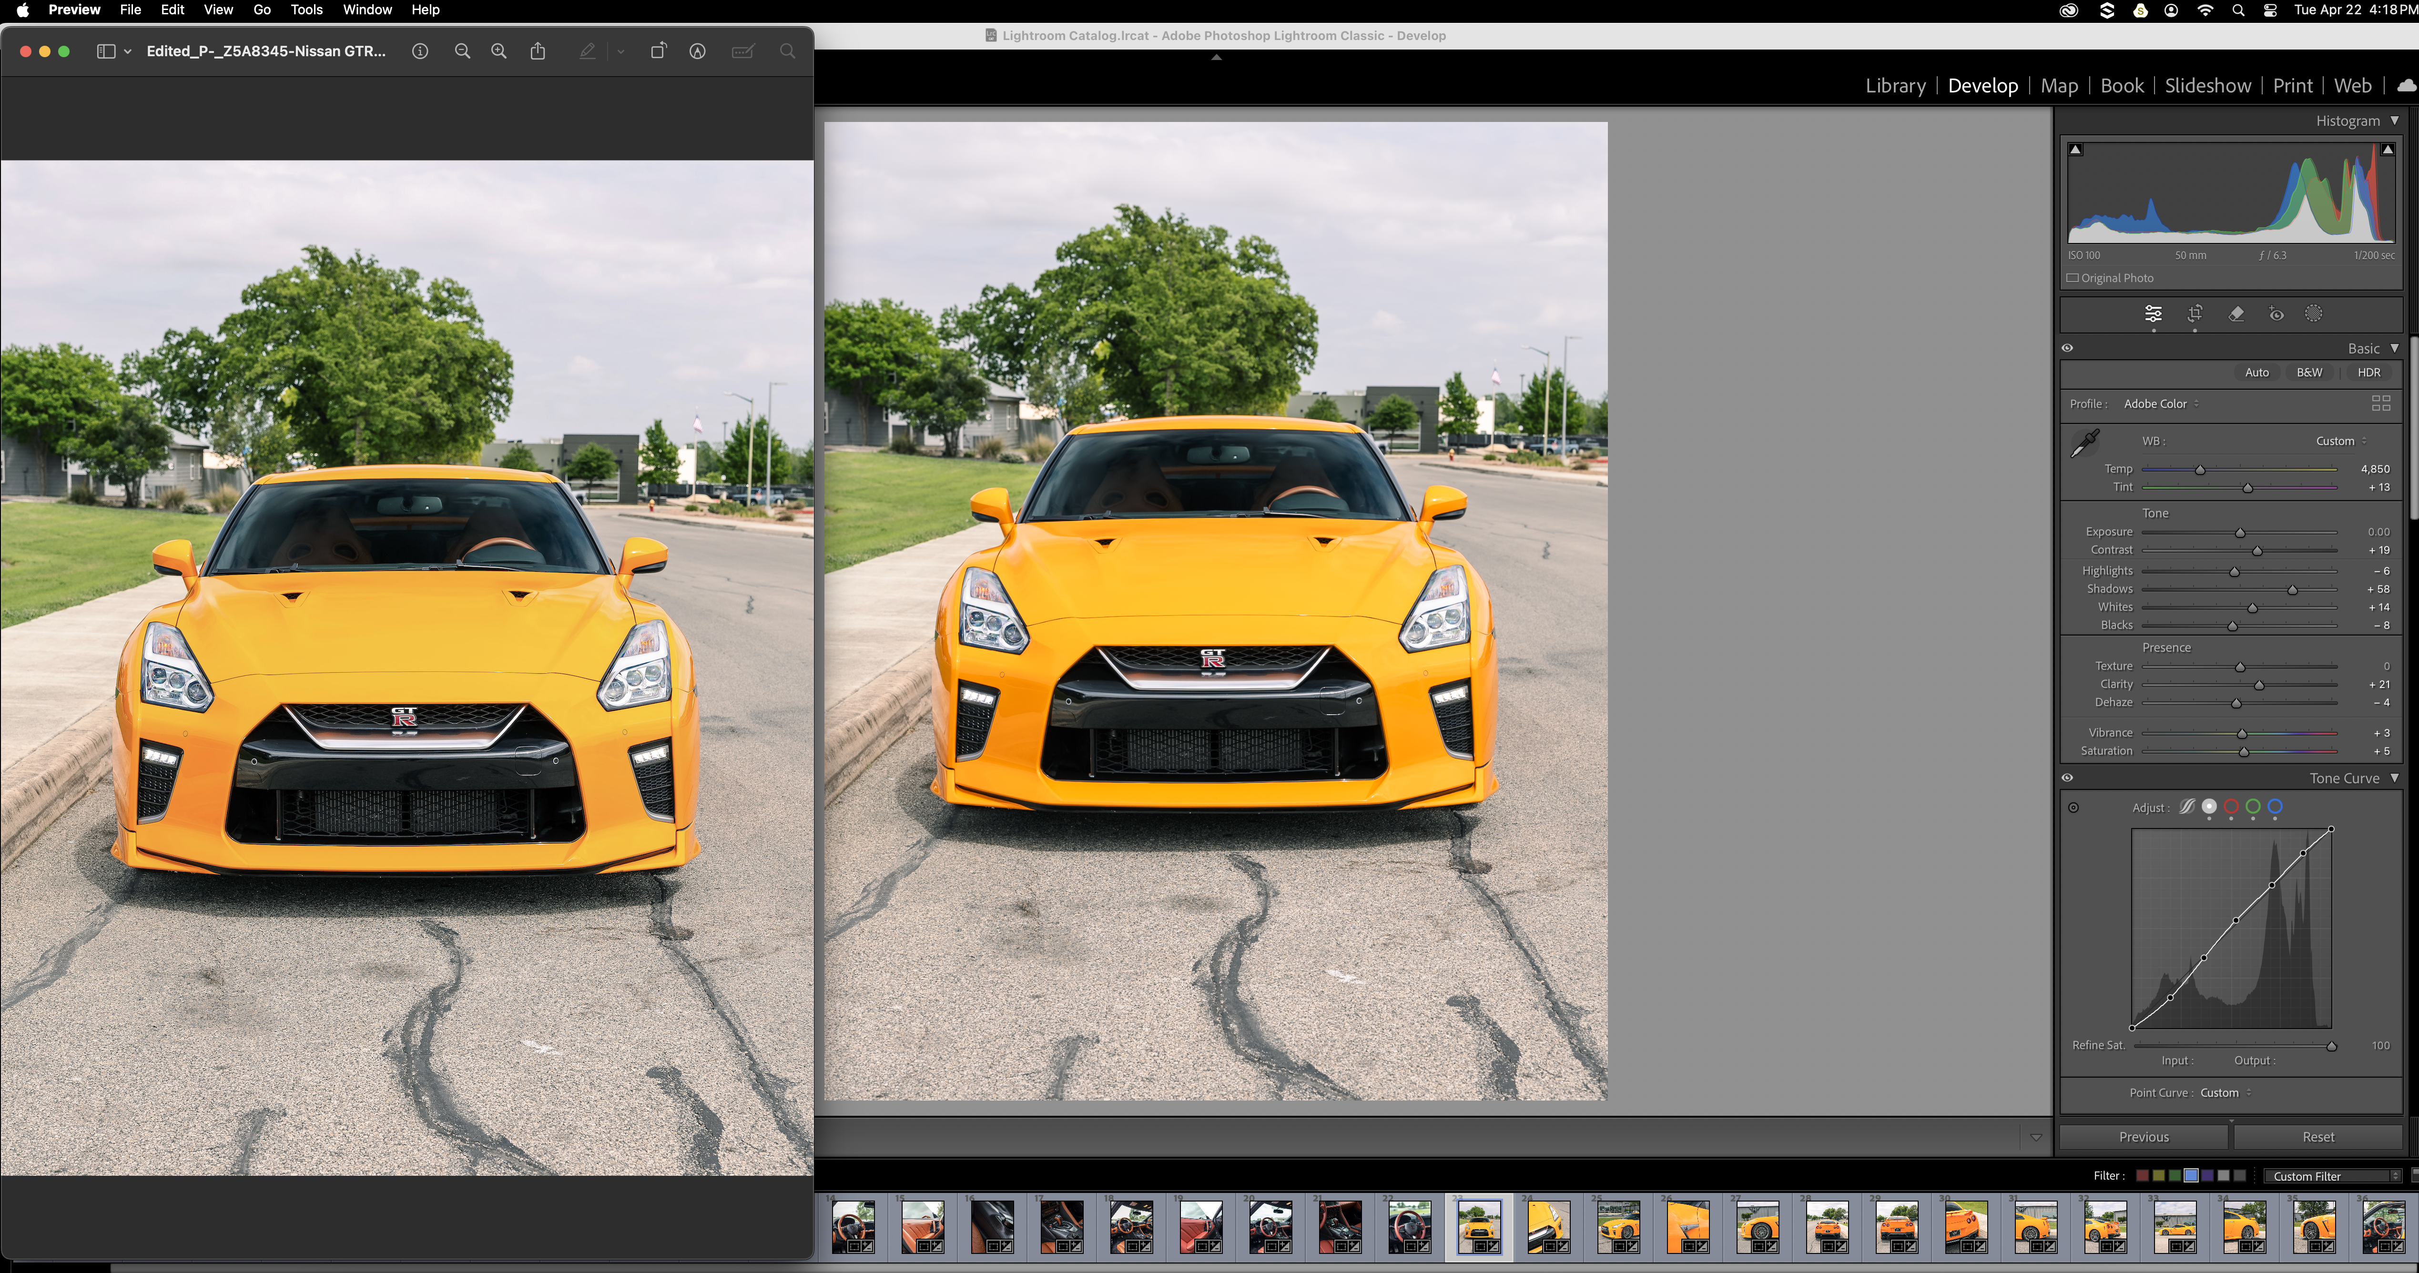Viewport: 2419px width, 1273px height.
Task: Enable the Original Photo checkbox
Action: tap(2073, 278)
